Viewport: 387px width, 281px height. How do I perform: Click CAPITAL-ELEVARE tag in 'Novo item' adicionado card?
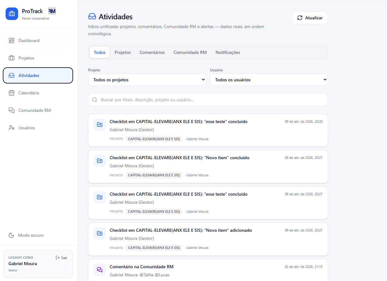point(154,248)
